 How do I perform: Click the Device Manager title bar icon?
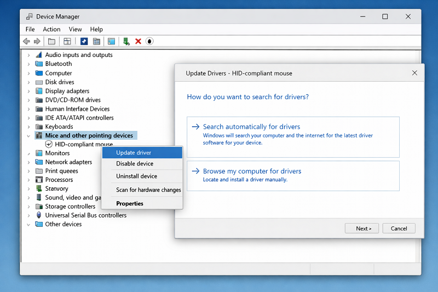click(x=29, y=17)
